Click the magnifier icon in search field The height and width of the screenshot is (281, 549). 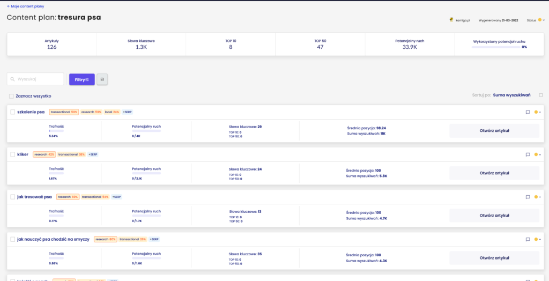13,79
